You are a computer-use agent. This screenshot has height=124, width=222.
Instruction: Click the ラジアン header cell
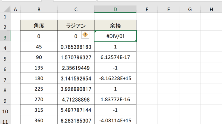(76, 25)
